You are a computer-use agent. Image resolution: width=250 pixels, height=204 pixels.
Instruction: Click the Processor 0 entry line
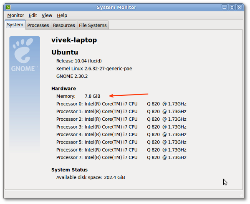pyautogui.click(x=121, y=104)
